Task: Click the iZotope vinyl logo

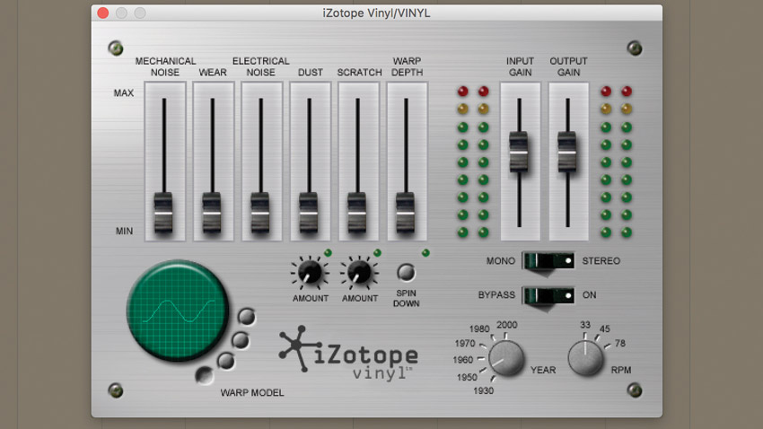Action: (x=348, y=354)
